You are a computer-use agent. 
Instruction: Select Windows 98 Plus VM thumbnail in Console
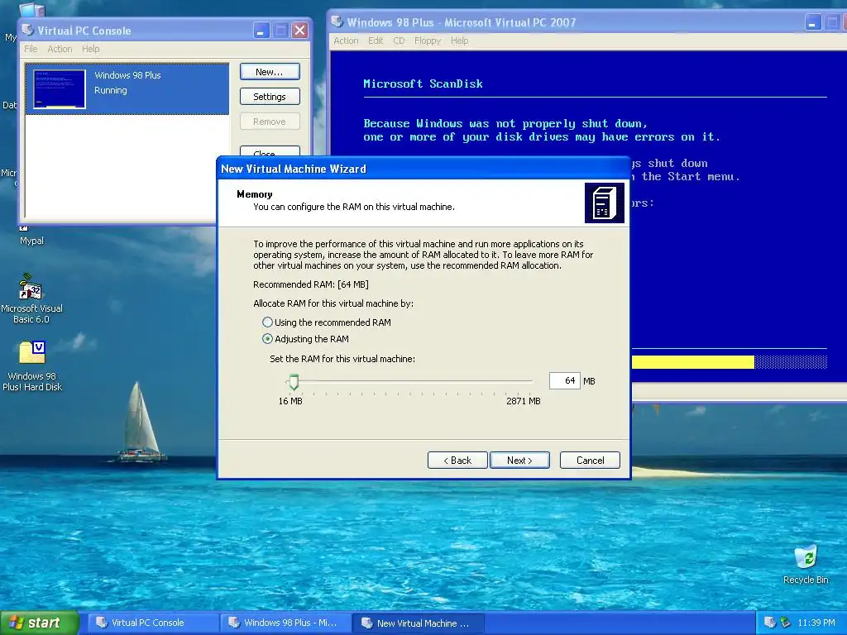coord(60,89)
